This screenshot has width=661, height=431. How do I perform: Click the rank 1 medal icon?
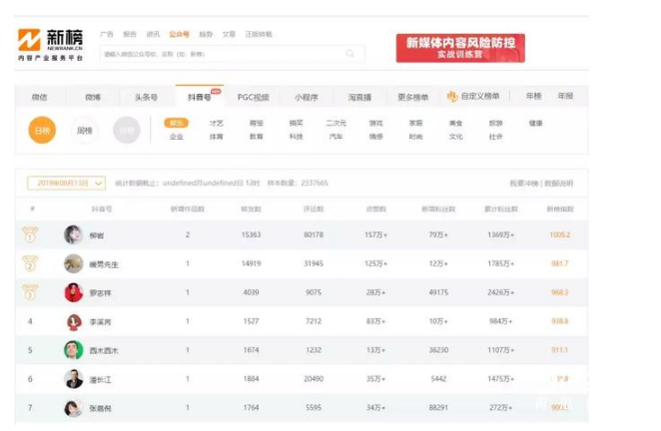tap(31, 234)
